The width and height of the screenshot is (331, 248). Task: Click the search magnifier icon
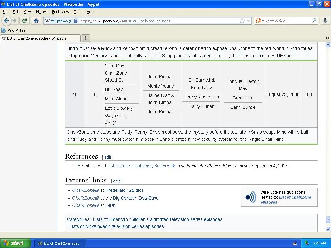pyautogui.click(x=314, y=21)
